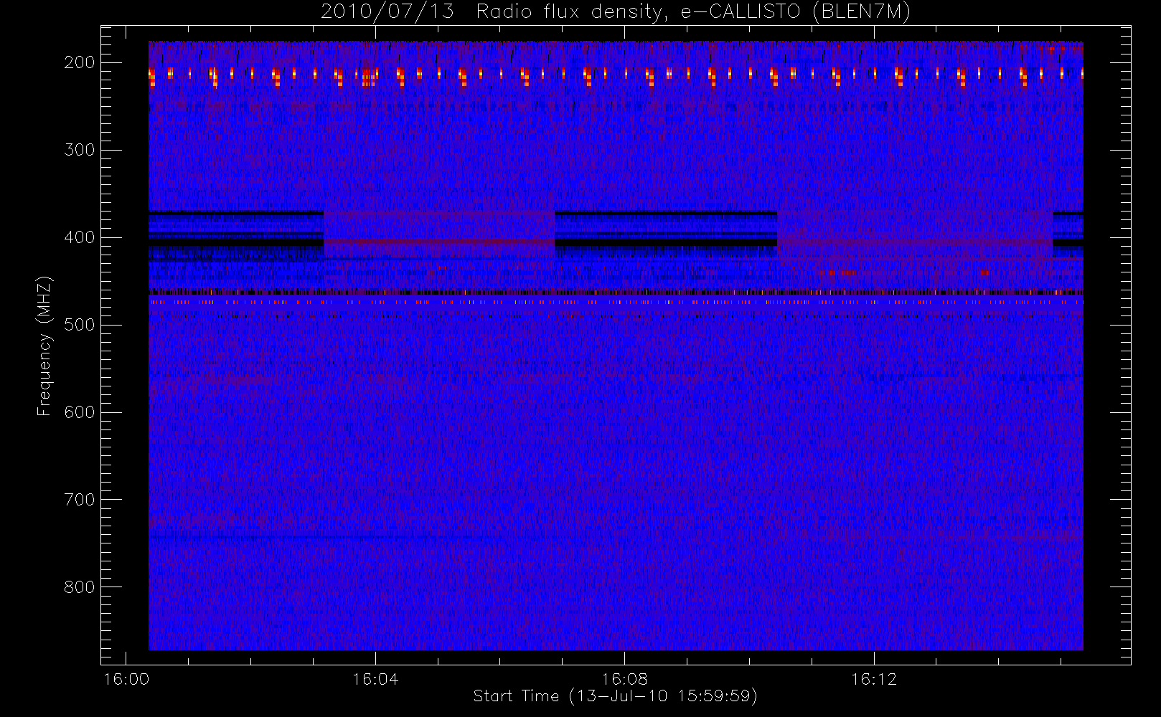The image size is (1161, 717).
Task: Select the 400 frequency tick label
Action: pyautogui.click(x=80, y=237)
